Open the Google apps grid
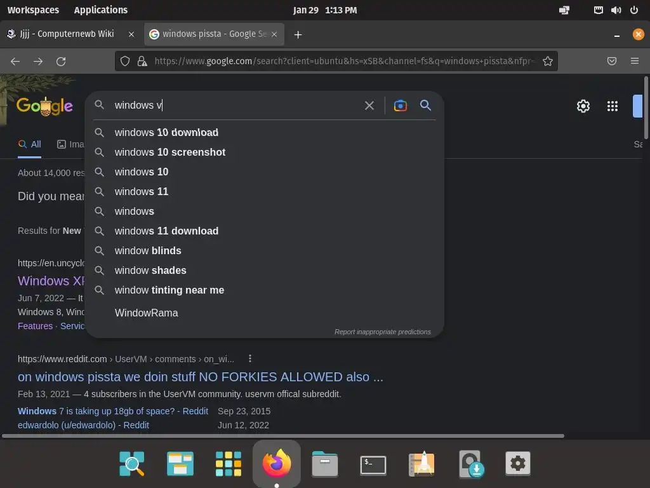The image size is (650, 488). pos(613,106)
